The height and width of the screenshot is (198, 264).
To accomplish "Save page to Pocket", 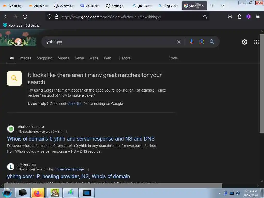I will [230, 16].
